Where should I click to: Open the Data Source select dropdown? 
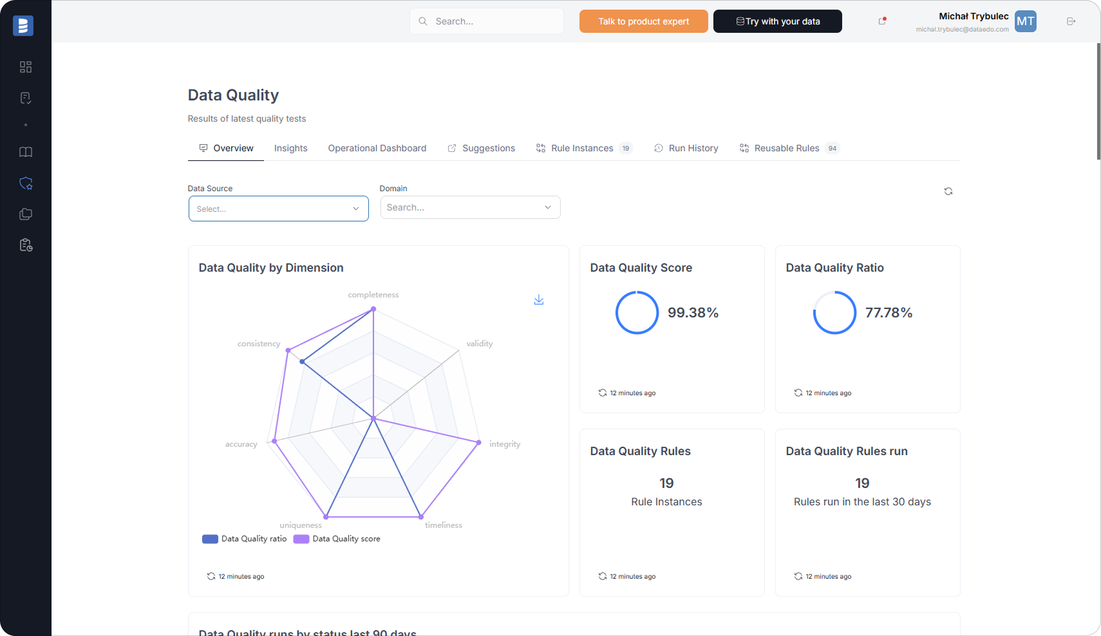coord(278,209)
